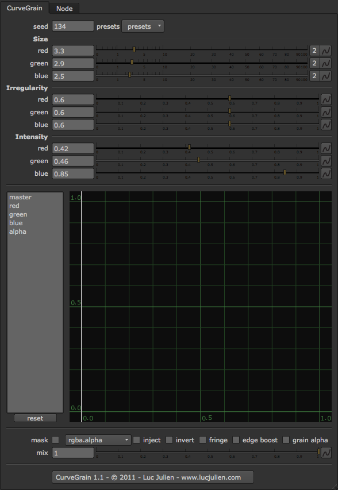Switch to the Node tab

[64, 9]
